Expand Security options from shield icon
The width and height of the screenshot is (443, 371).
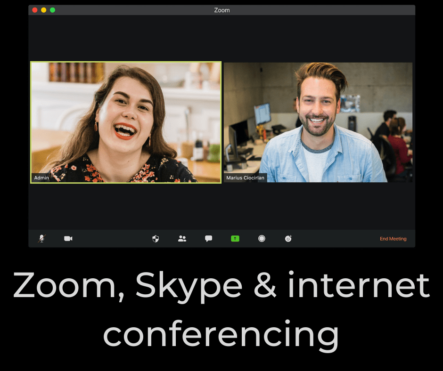pyautogui.click(x=156, y=239)
